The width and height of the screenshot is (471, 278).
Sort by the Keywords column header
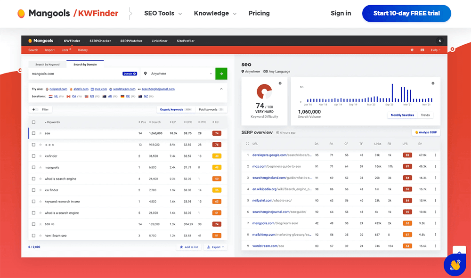52,122
